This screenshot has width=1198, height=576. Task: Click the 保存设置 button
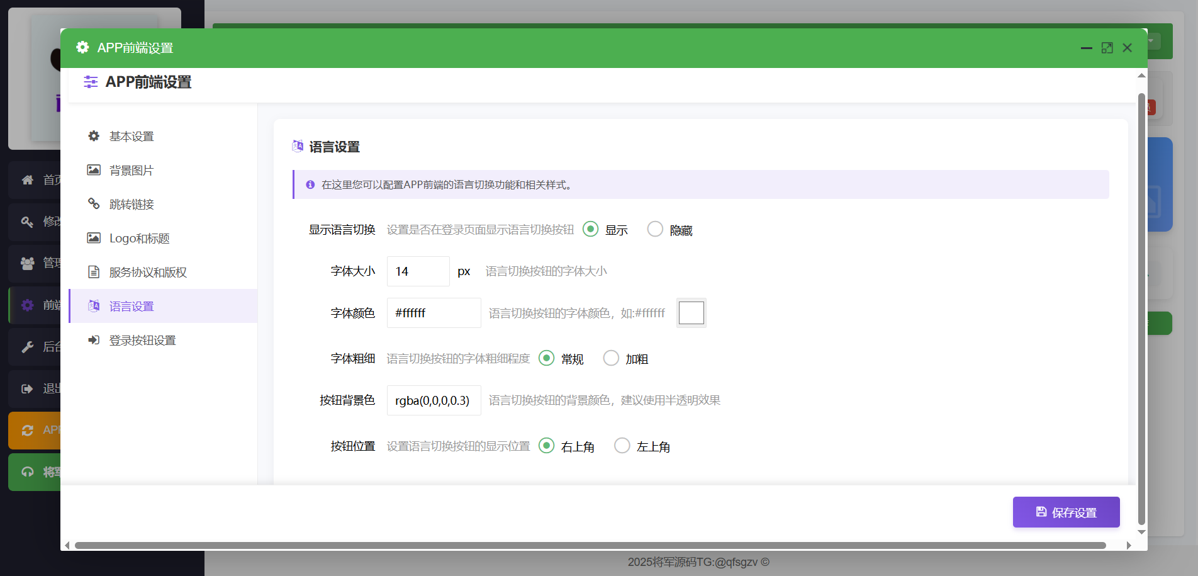coord(1066,512)
